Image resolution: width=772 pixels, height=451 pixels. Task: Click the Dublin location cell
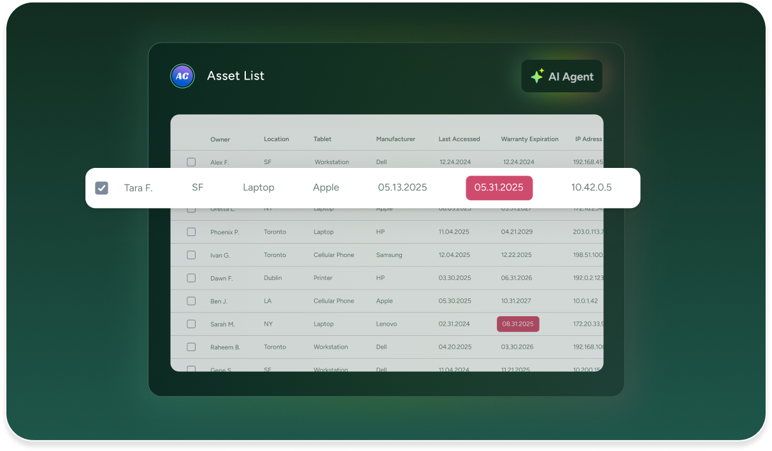click(x=273, y=278)
